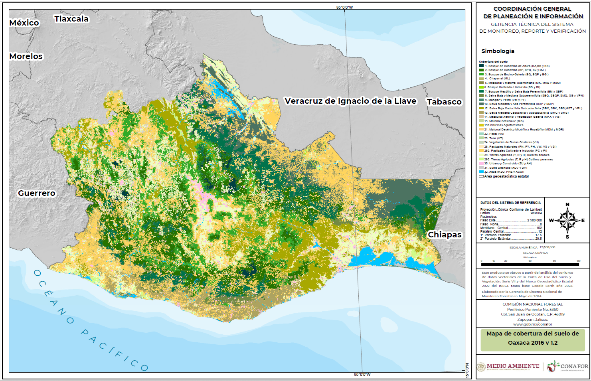Click the Simbología legend heading
The width and height of the screenshot is (591, 381).
tap(498, 51)
